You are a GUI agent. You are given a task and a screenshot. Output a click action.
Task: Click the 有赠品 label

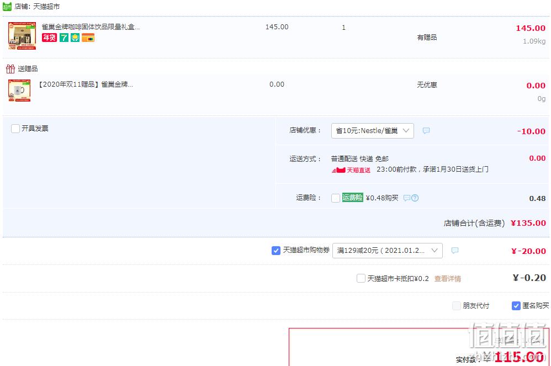(x=427, y=37)
